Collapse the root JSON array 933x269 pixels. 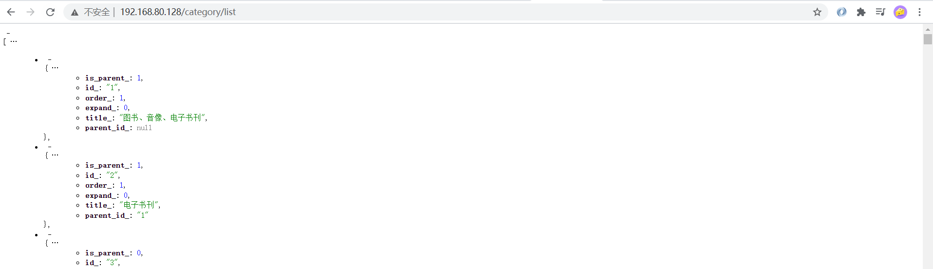click(8, 34)
